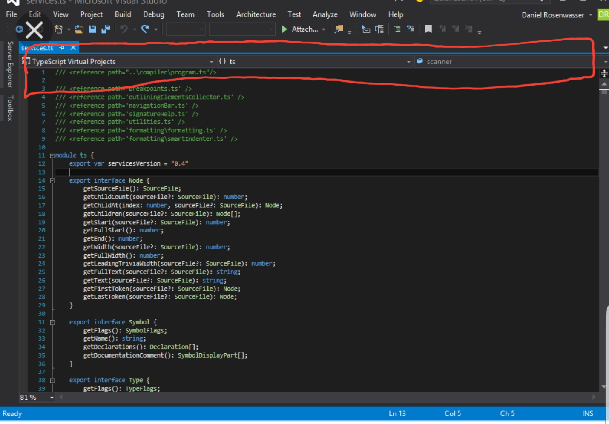Screen dimensions: 609x424
Task: Click the Save All icon
Action: (106, 29)
